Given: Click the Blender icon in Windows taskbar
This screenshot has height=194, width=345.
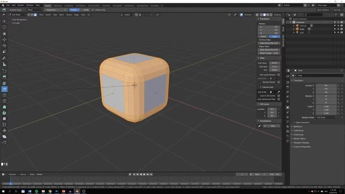Looking at the screenshot, I should [77, 191].
